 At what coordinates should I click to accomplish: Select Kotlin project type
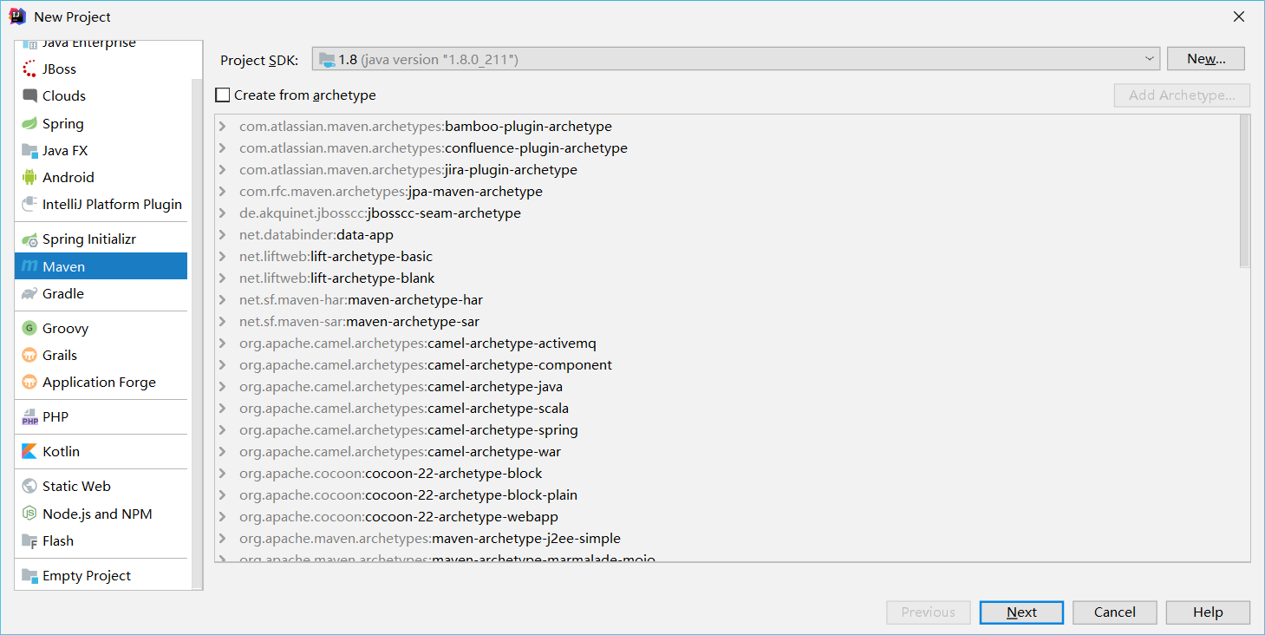(x=101, y=452)
